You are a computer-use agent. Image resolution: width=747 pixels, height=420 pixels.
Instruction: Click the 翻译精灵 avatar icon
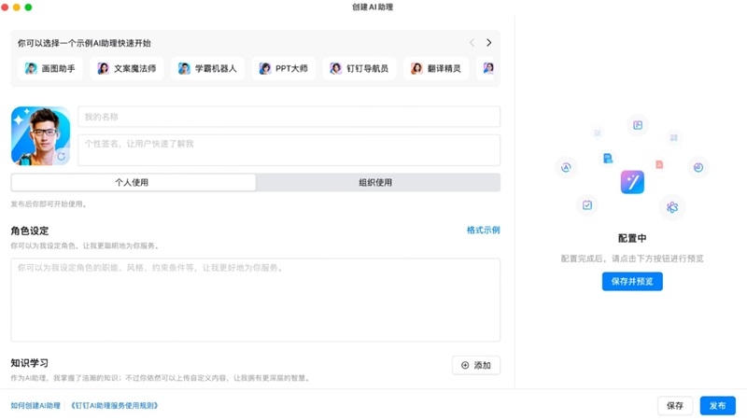click(x=416, y=68)
